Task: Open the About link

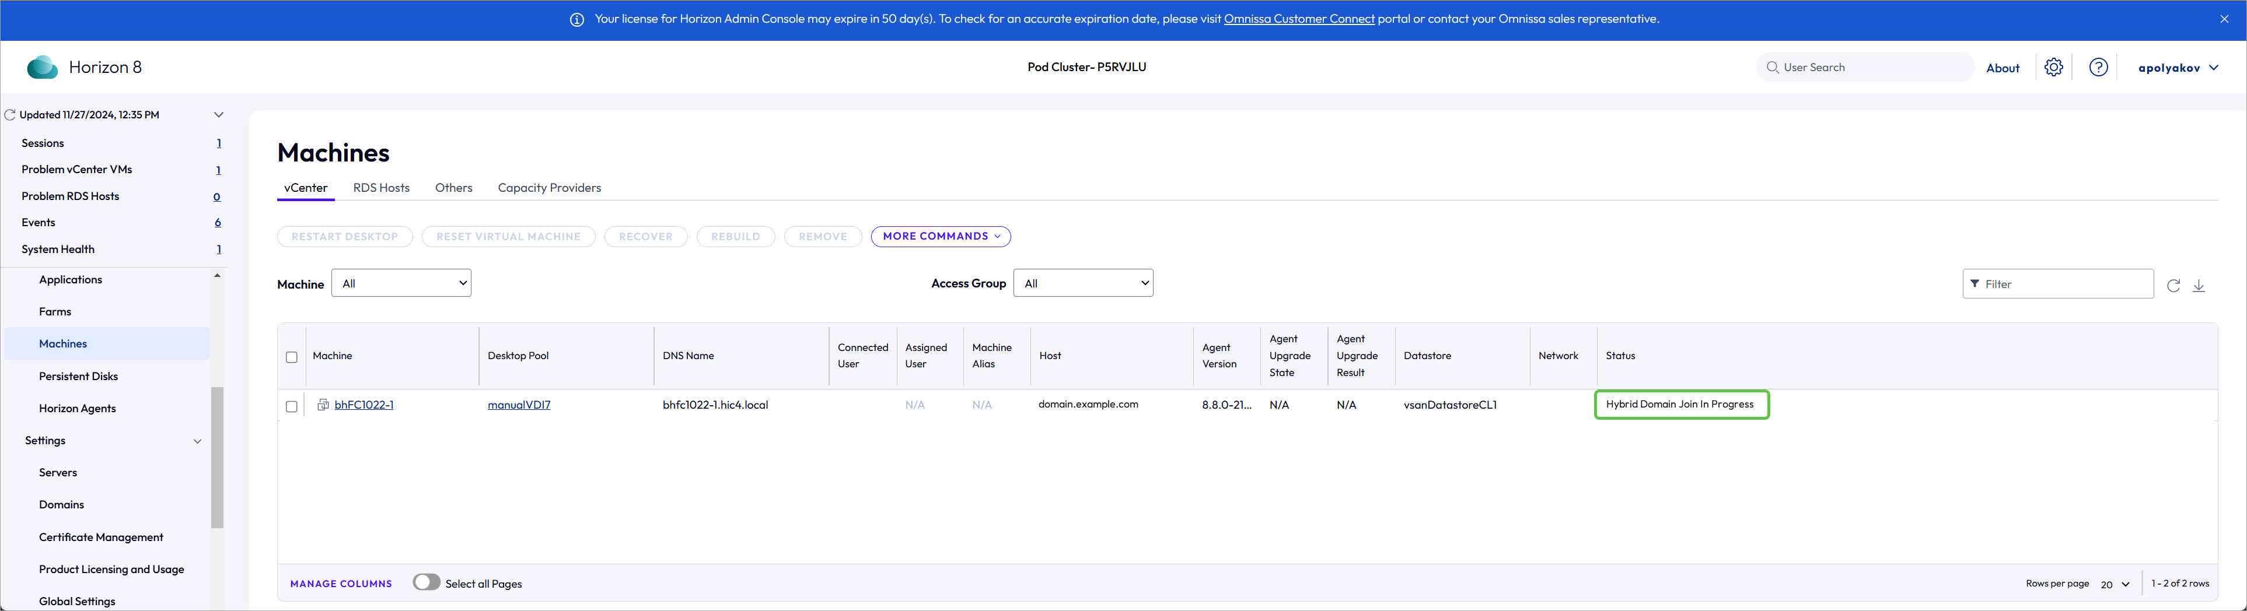Action: click(x=2003, y=68)
